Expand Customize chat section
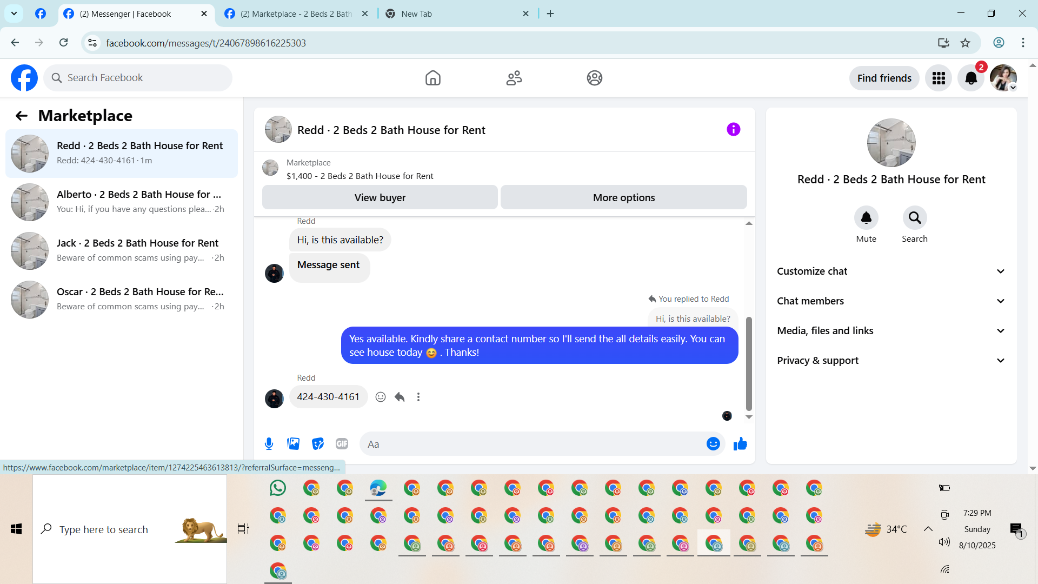1038x584 pixels. (x=891, y=271)
